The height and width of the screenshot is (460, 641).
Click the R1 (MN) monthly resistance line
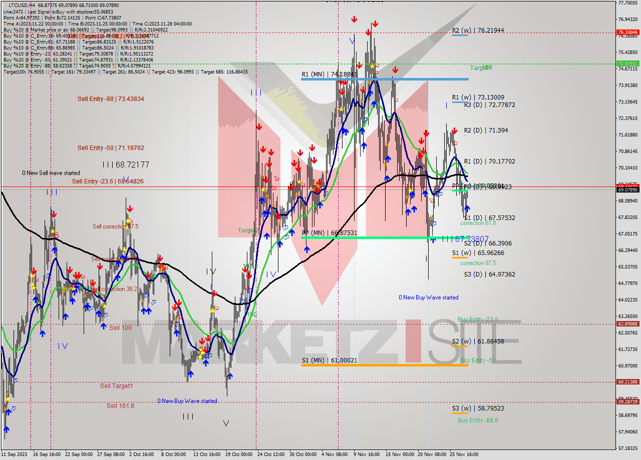click(385, 79)
